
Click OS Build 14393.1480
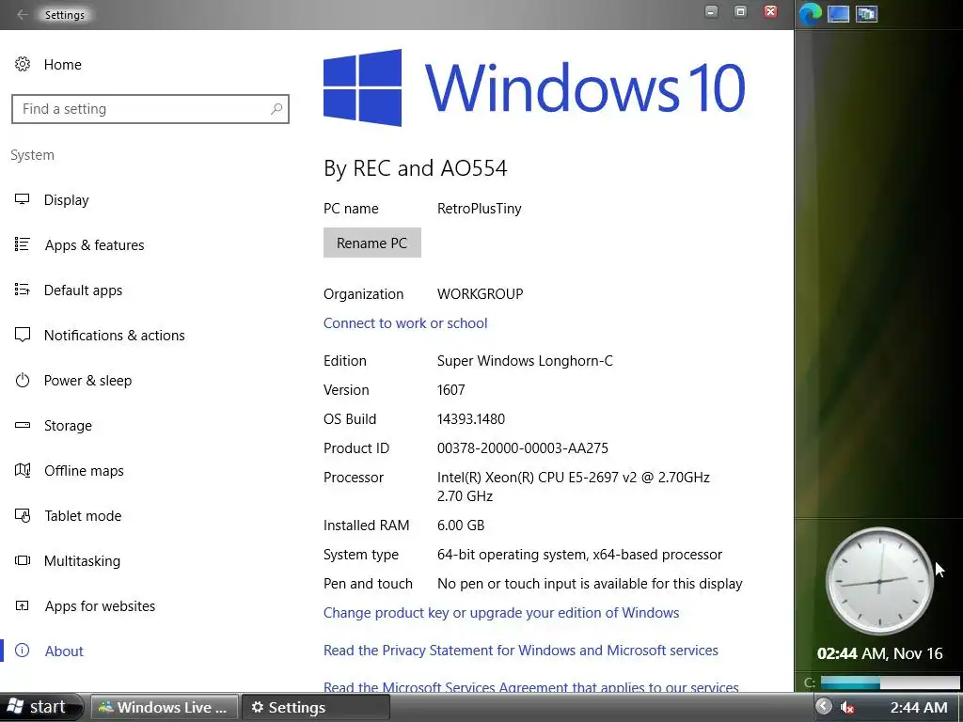click(471, 419)
